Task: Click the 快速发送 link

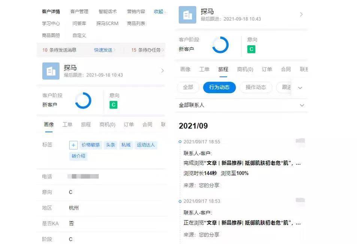Action: pos(103,50)
